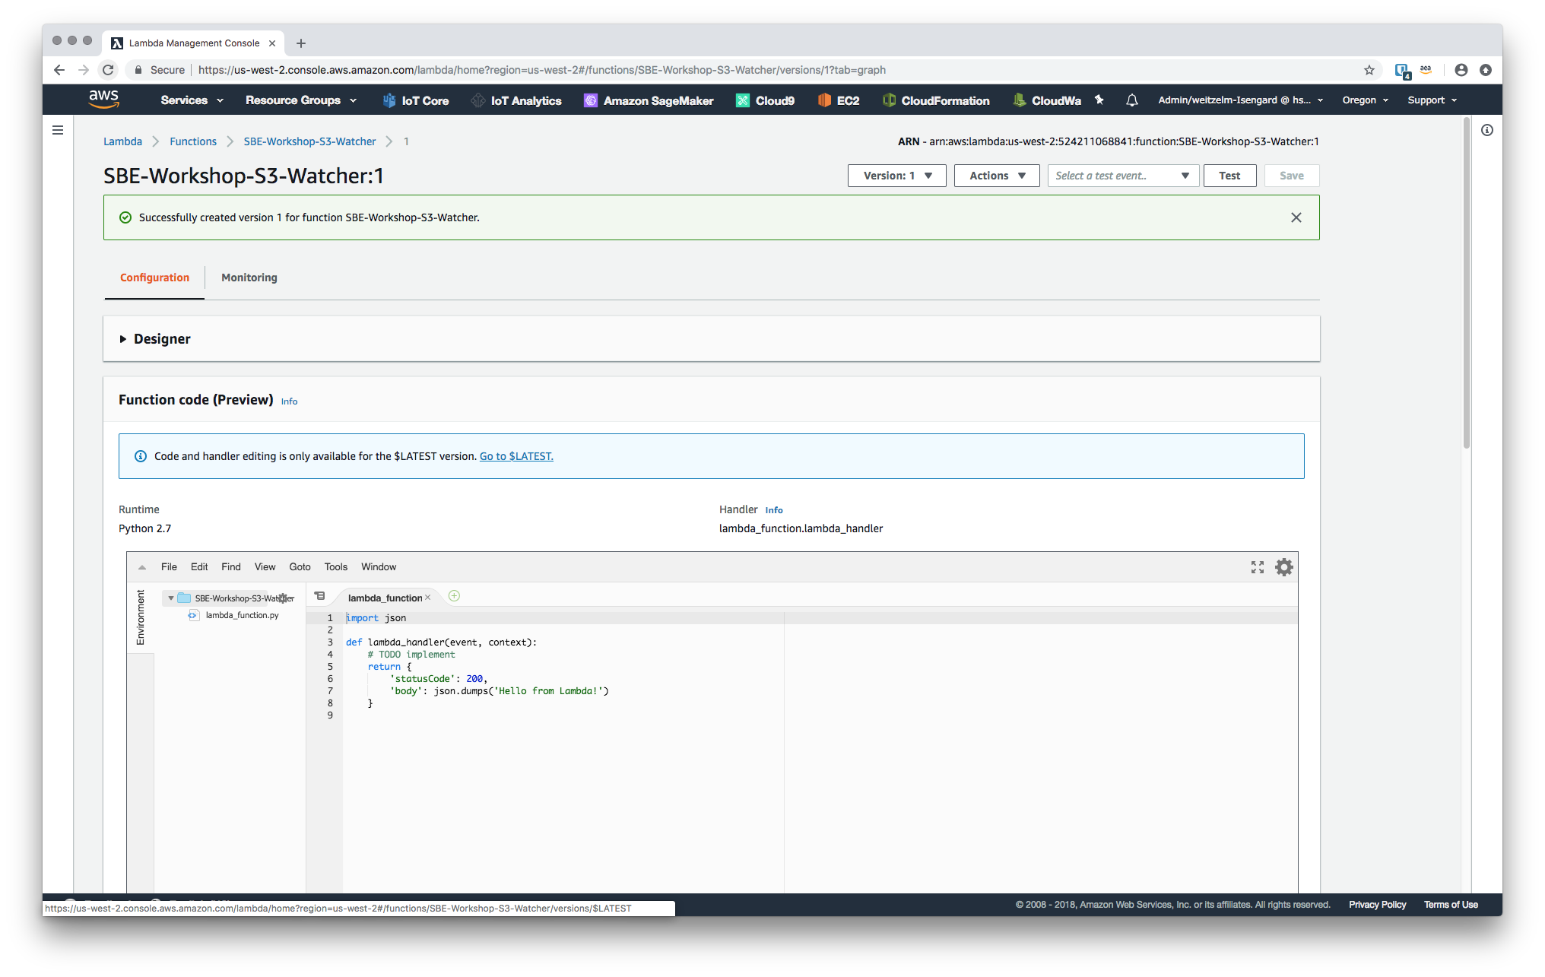Open the editor View menu

tap(265, 567)
